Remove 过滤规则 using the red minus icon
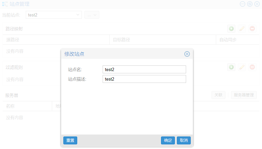262x149 pixels. click(x=252, y=67)
